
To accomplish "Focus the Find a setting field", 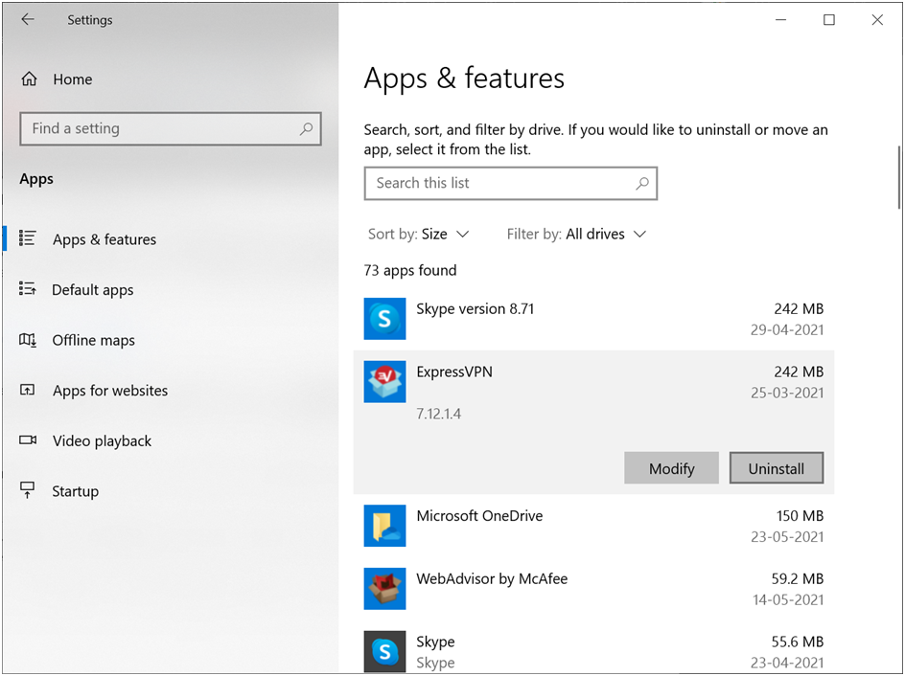I will point(171,128).
